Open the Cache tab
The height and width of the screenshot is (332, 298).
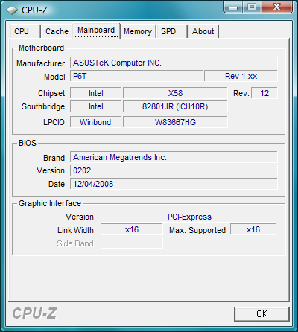coord(57,31)
